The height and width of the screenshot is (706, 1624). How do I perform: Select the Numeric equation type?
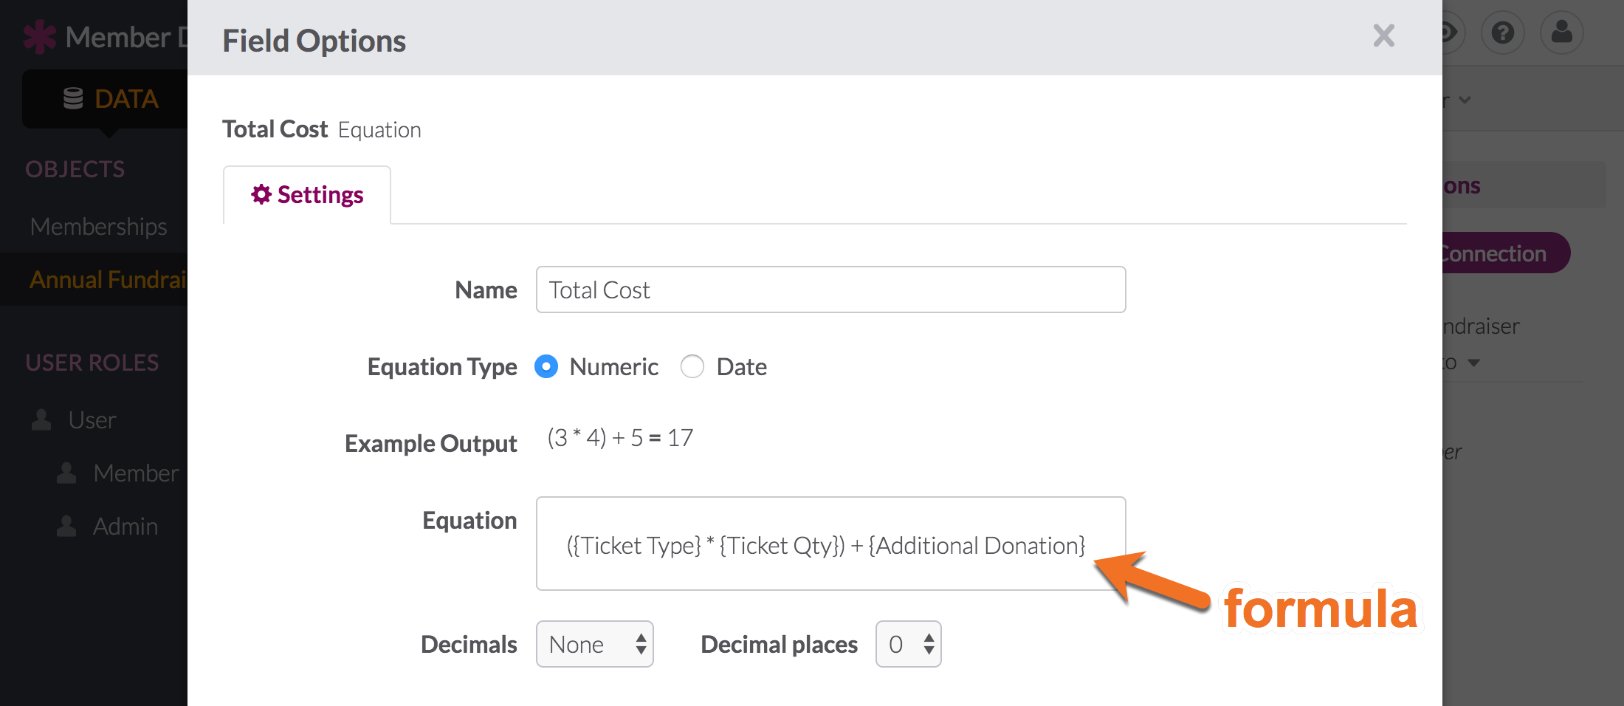(546, 366)
